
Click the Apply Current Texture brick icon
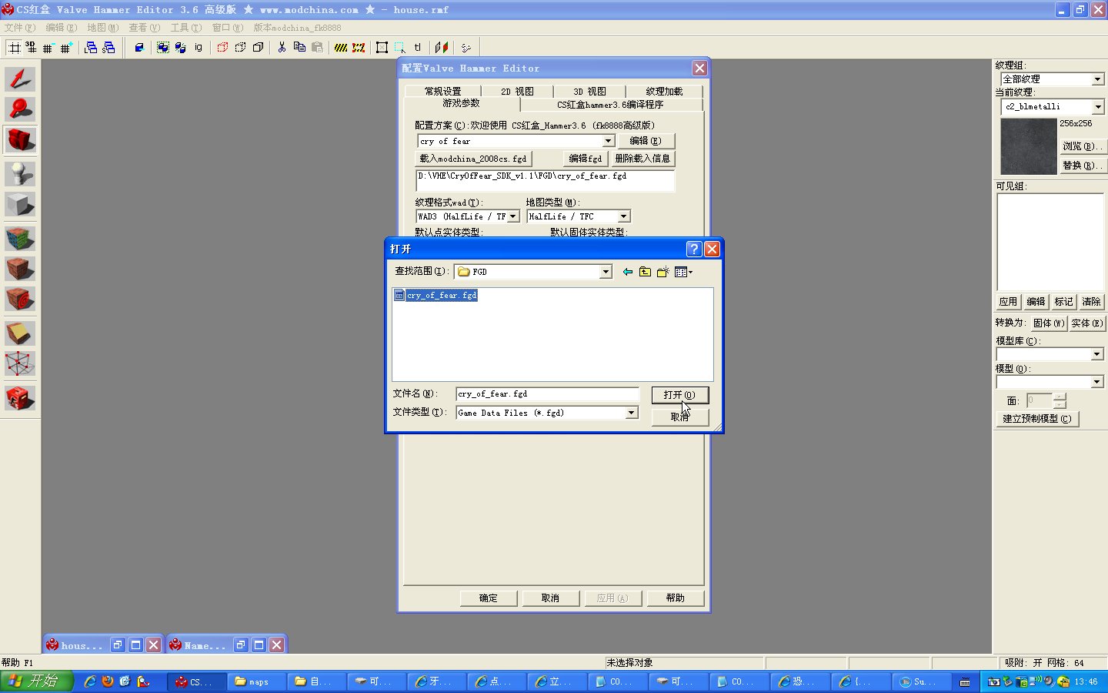[x=20, y=269]
